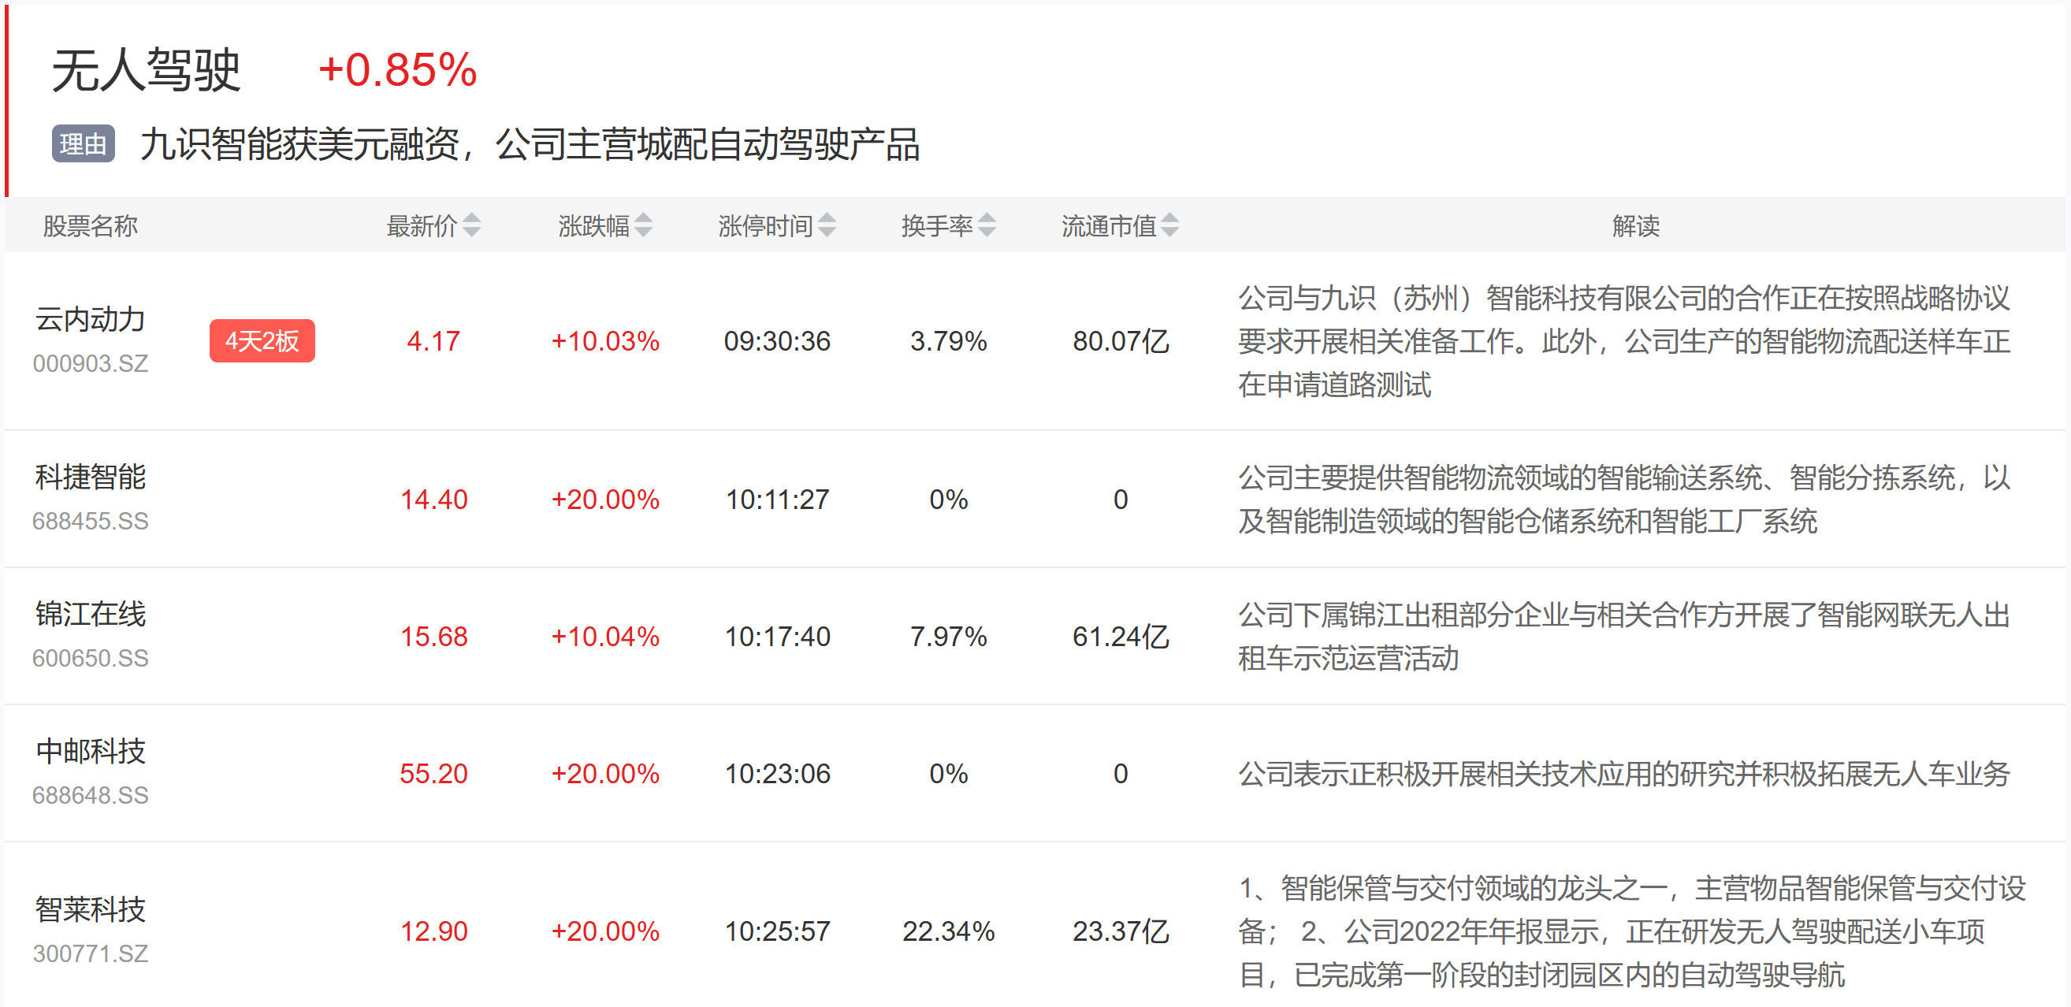Click market cap 61.24亿
2071x1007 pixels.
[x=1120, y=637]
